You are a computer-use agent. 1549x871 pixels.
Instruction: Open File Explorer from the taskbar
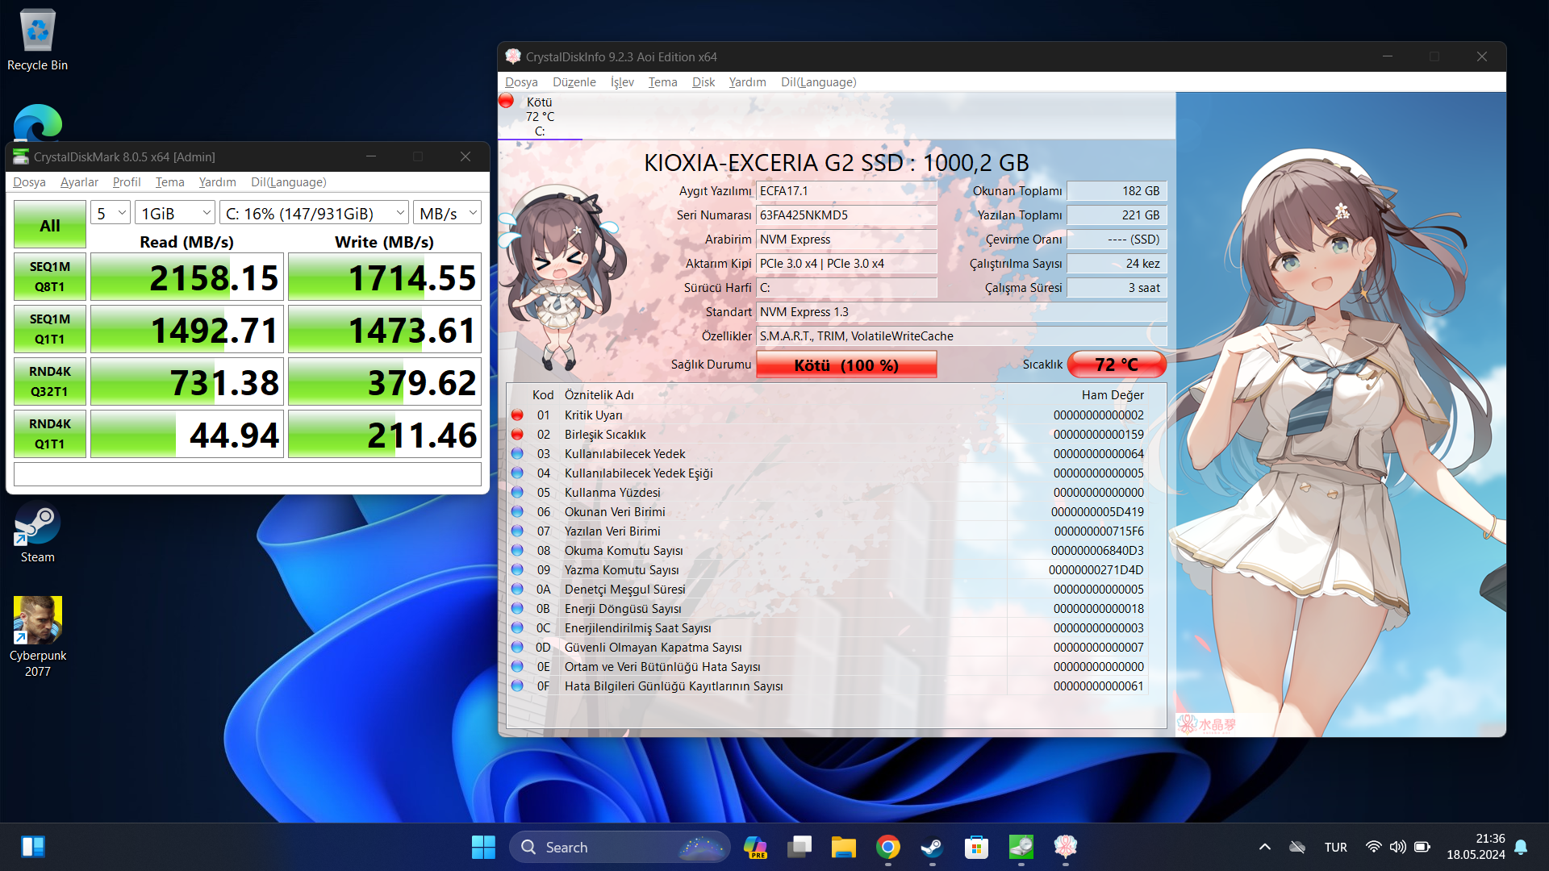coord(844,847)
